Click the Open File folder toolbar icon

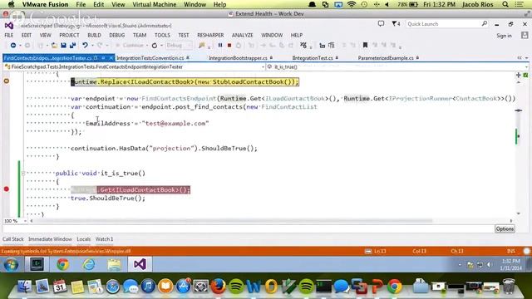pyautogui.click(x=54, y=46)
